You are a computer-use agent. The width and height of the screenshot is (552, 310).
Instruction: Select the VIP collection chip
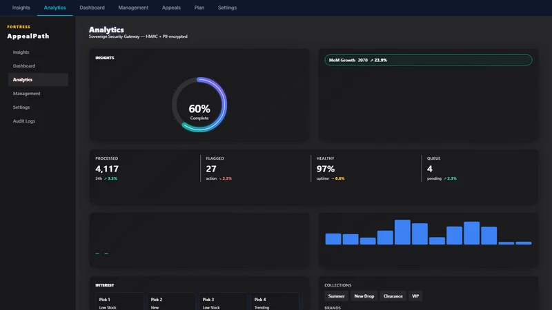point(415,296)
